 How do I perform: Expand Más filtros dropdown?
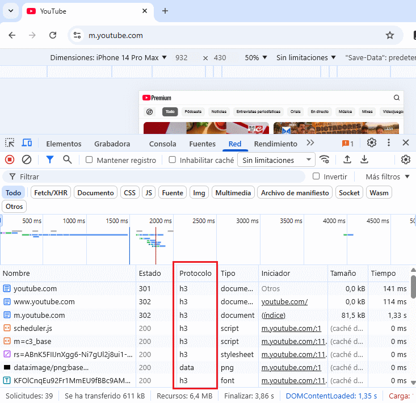[388, 177]
